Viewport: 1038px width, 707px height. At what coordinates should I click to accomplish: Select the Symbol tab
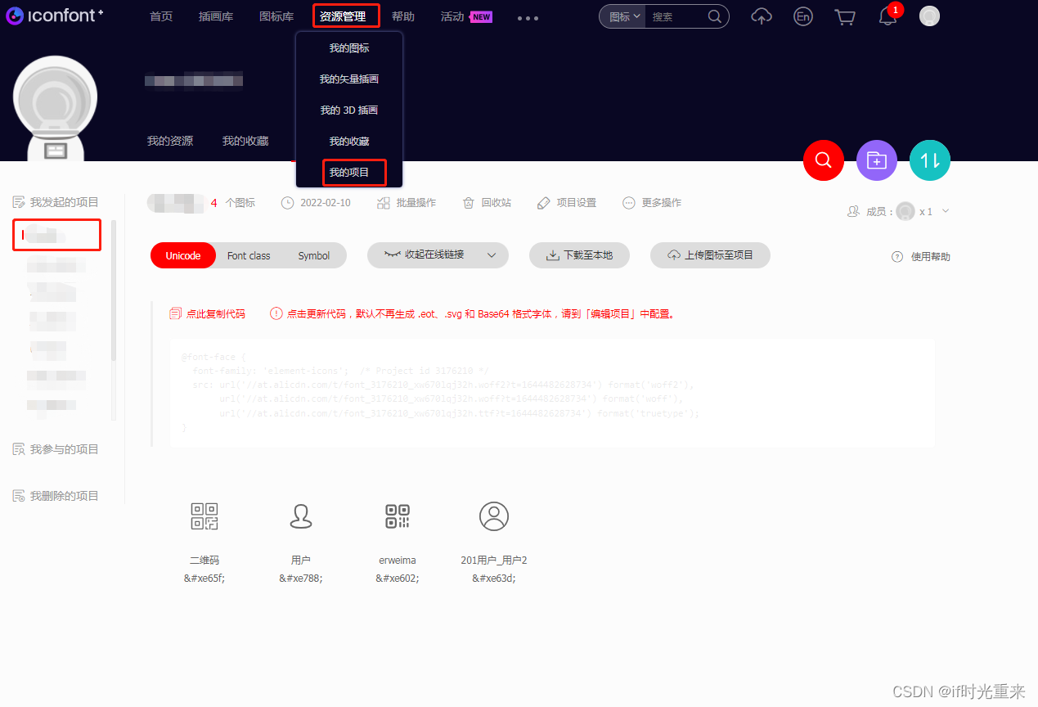coord(314,255)
